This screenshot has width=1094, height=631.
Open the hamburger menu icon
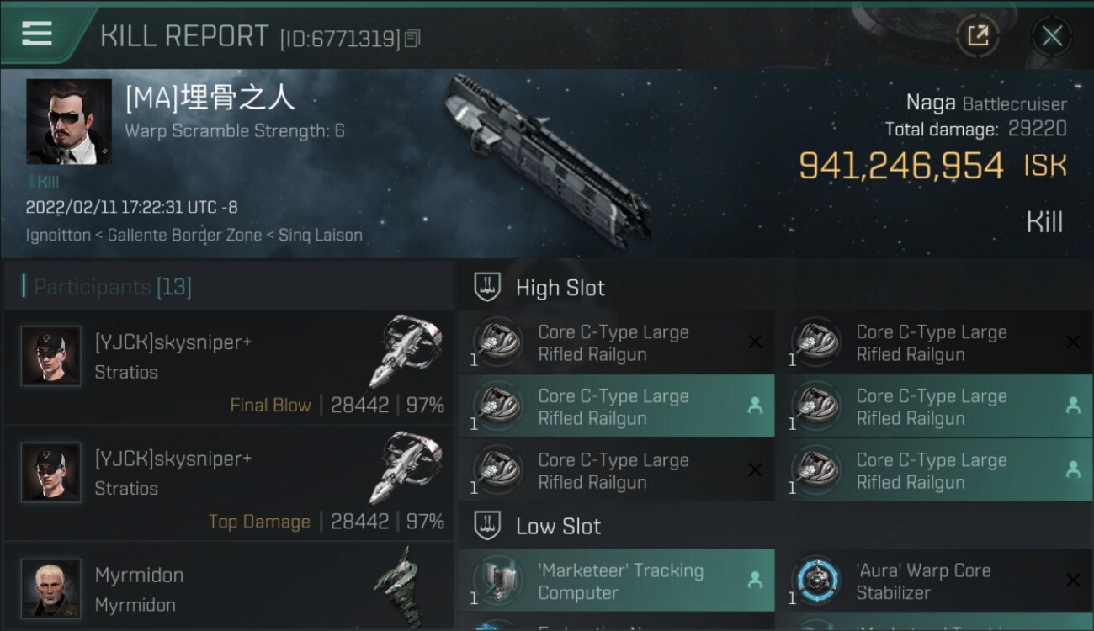[x=37, y=34]
